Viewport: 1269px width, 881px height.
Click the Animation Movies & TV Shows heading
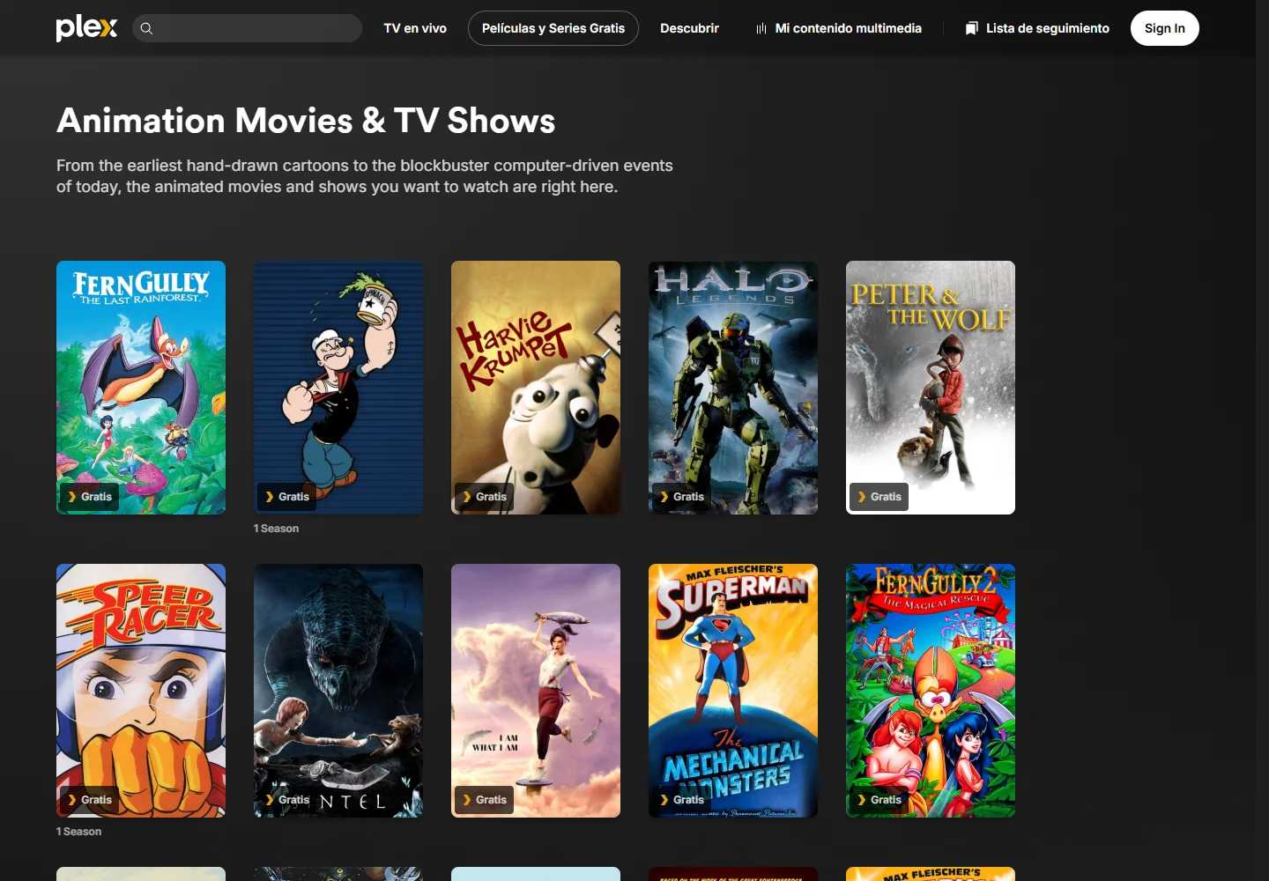coord(306,121)
